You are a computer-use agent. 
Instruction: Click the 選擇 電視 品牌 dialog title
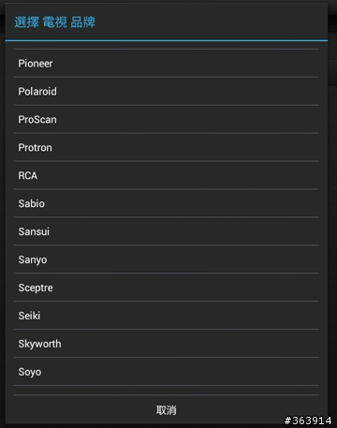coord(55,22)
